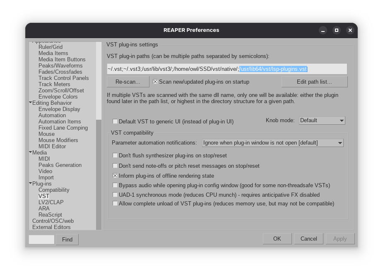This screenshot has width=383, height=275.
Task: Open Mouse preferences page
Action: tap(46, 134)
